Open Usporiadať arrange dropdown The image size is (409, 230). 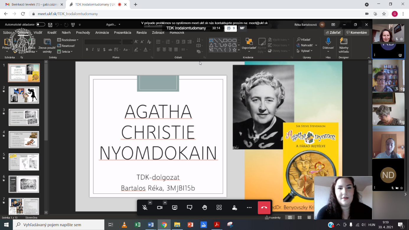tap(249, 46)
